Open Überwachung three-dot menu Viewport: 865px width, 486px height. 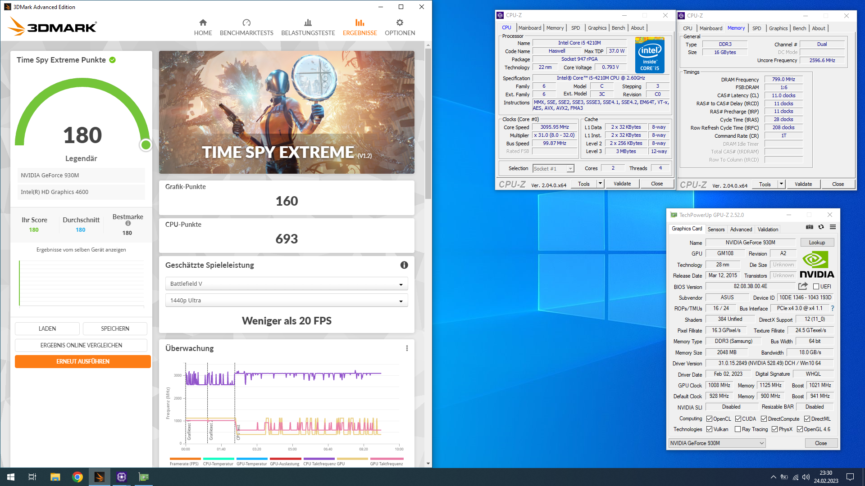click(407, 348)
